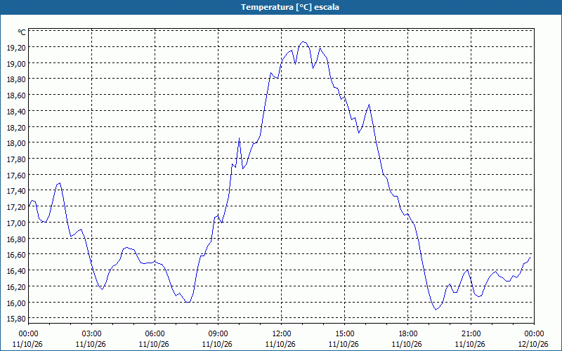Click the 21:00 time axis label
Viewport: 562px width, 351px height.
pyautogui.click(x=471, y=334)
